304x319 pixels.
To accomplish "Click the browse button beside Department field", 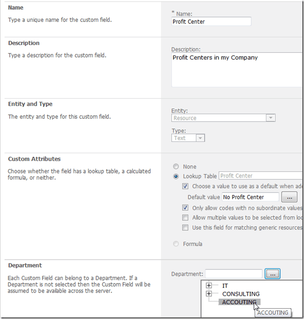I will coord(273,274).
